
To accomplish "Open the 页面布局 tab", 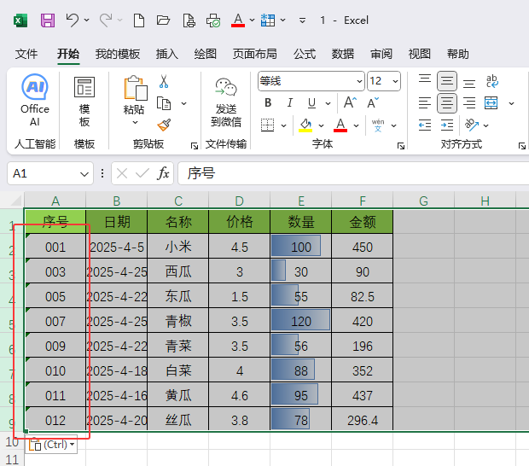I will (254, 54).
